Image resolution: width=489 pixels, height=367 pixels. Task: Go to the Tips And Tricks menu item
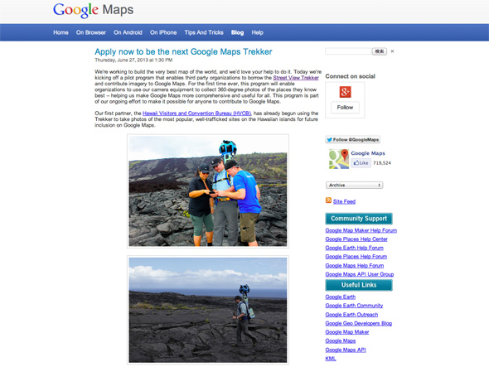point(204,32)
